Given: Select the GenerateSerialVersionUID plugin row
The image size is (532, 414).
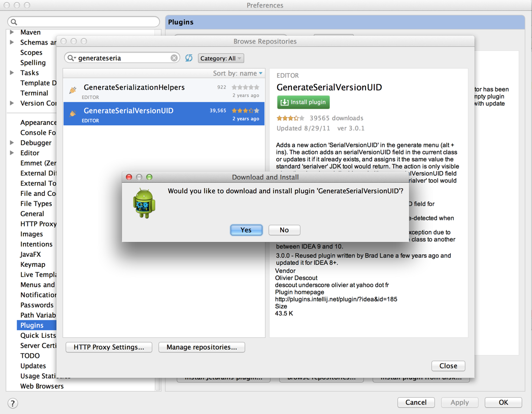Looking at the screenshot, I should [164, 114].
